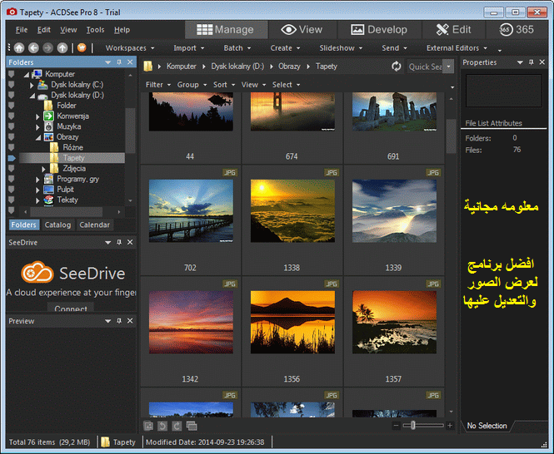Click the orange shopping basket icon
This screenshot has width=554, height=454.
pyautogui.click(x=82, y=47)
